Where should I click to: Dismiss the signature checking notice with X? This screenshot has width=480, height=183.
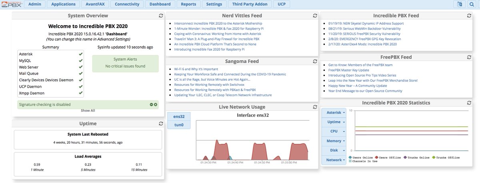tap(156, 105)
